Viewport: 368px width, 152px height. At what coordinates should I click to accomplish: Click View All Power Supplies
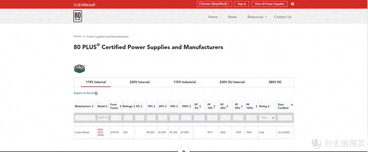[270, 4]
